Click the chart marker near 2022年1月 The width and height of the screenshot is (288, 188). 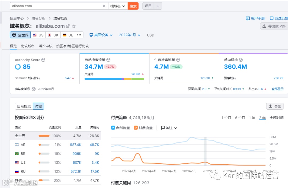point(205,151)
